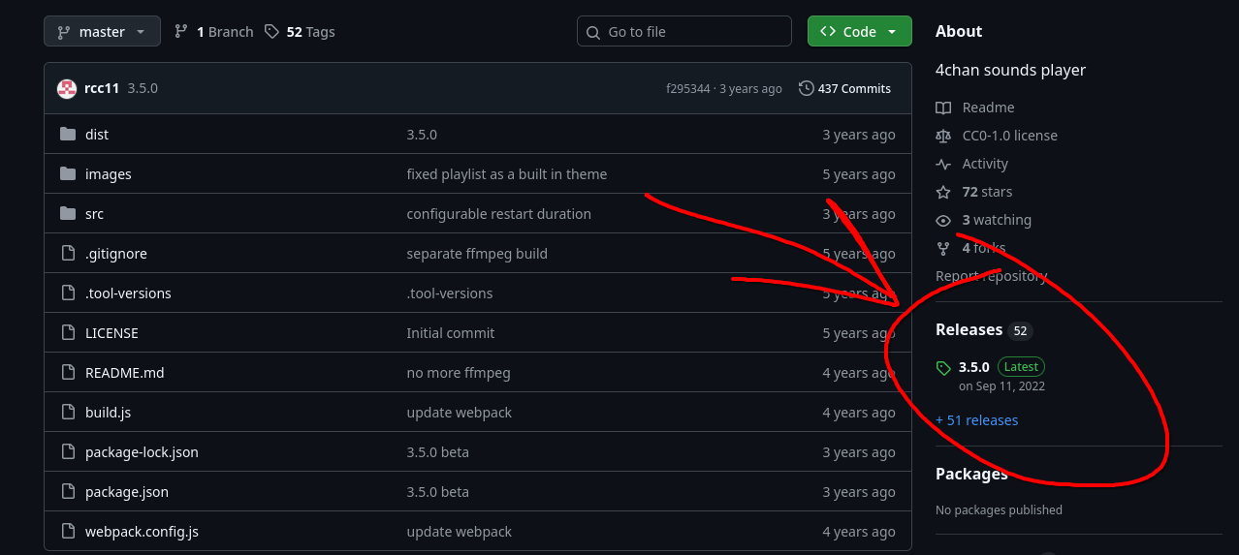Open commit 'separate ffmpeg build'
Screen dimensions: 1239x555
click(477, 254)
